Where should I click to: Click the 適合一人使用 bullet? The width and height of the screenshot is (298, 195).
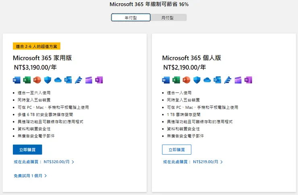click(179, 93)
